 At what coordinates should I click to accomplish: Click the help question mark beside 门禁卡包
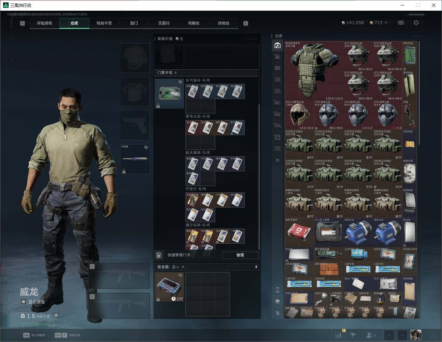176,73
